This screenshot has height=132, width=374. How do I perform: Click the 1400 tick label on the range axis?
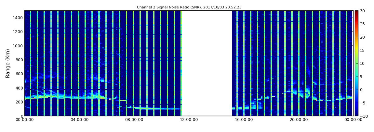[x=18, y=18]
